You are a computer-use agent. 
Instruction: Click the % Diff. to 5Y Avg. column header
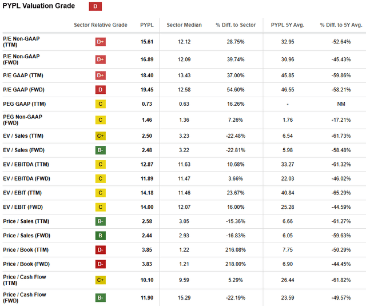(341, 25)
